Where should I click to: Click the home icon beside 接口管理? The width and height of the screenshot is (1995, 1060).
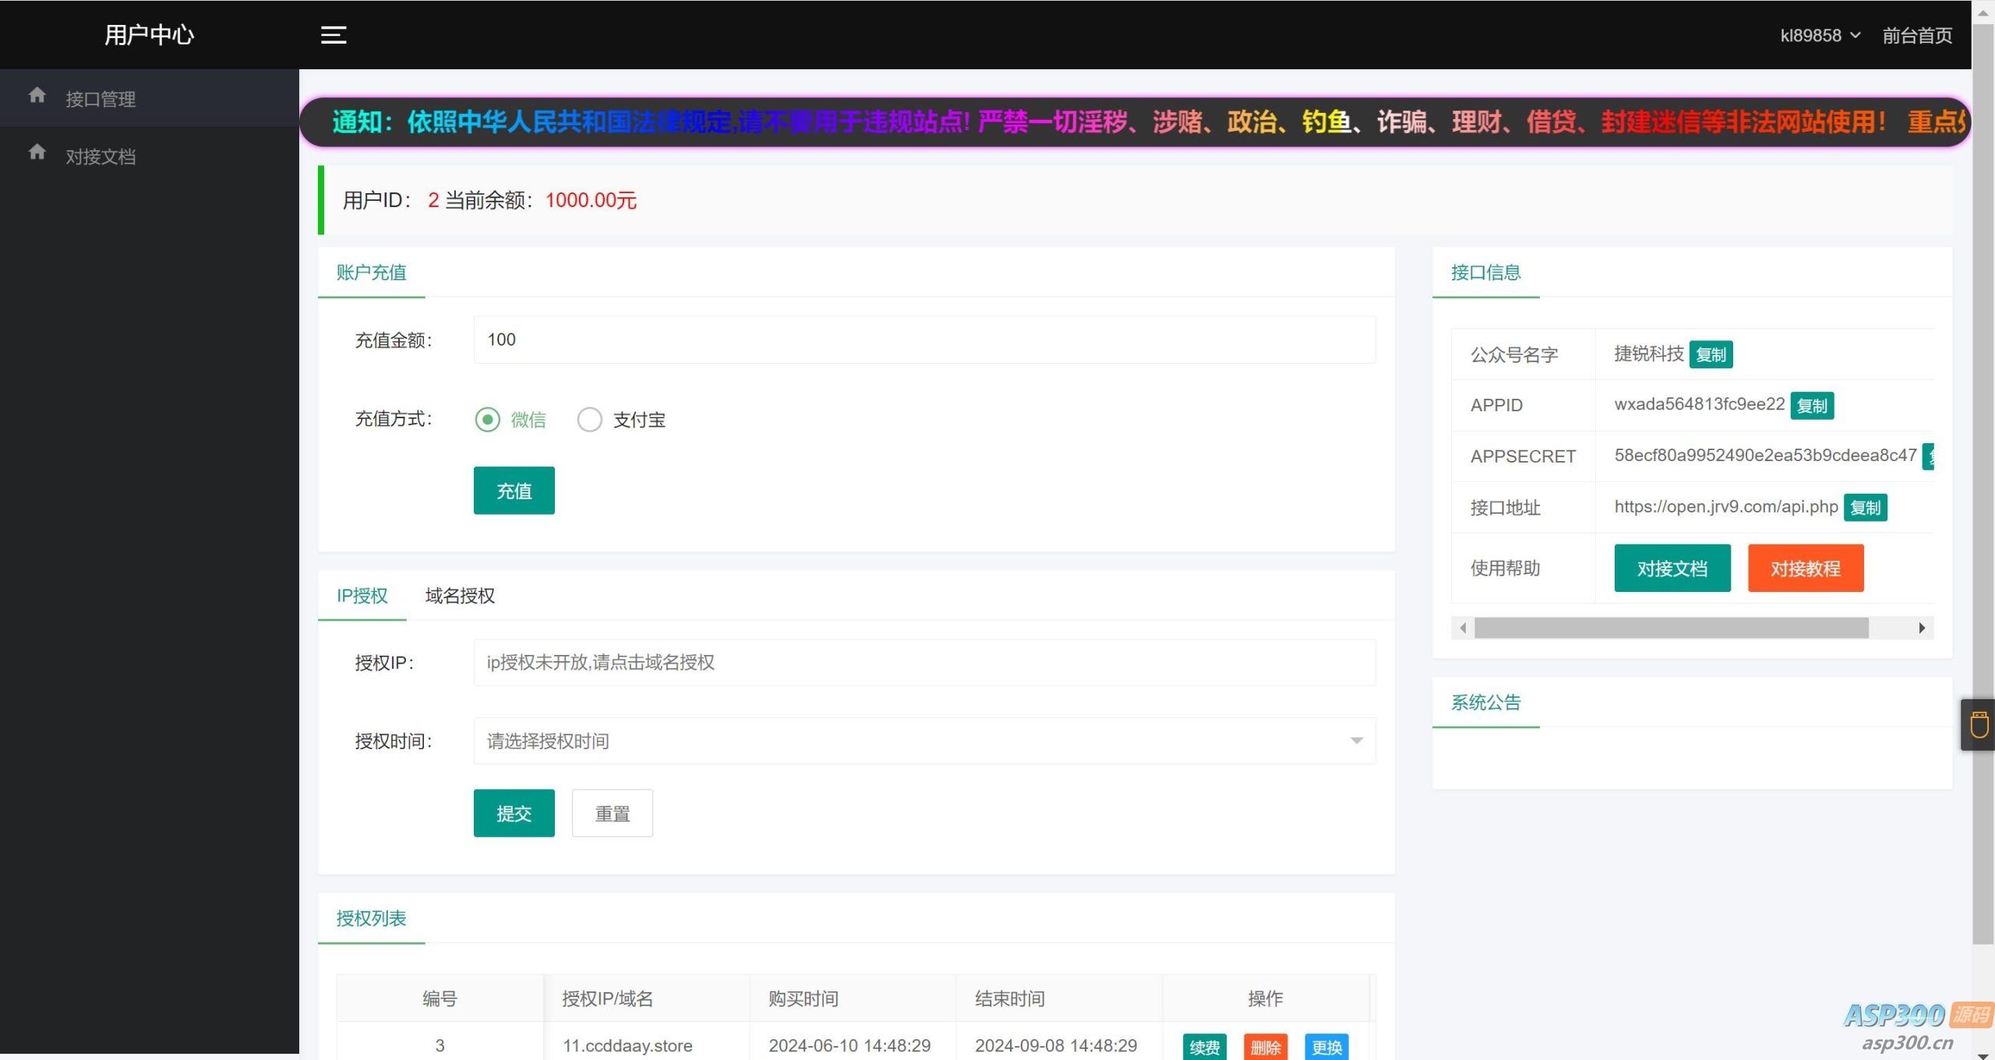coord(37,95)
